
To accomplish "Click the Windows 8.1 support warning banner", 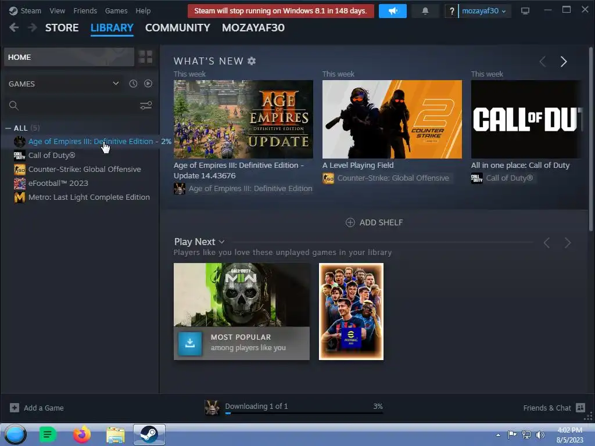I will (281, 10).
